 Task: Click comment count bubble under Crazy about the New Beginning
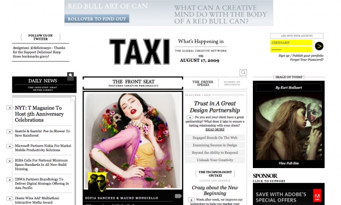tap(191, 200)
